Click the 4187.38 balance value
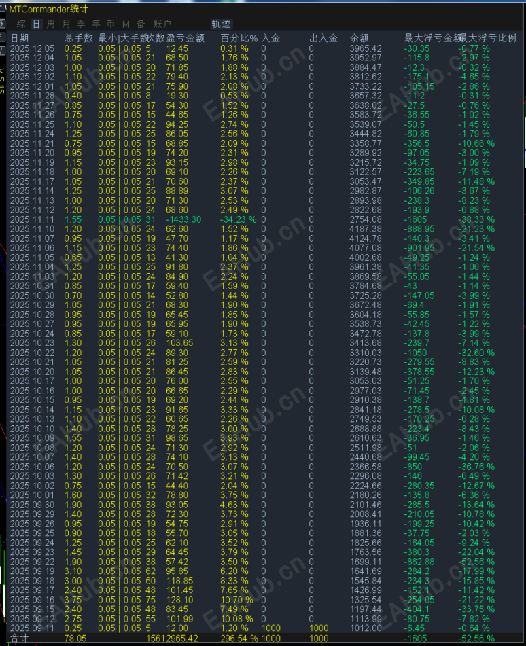Viewport: 526px width, 646px height. point(366,229)
